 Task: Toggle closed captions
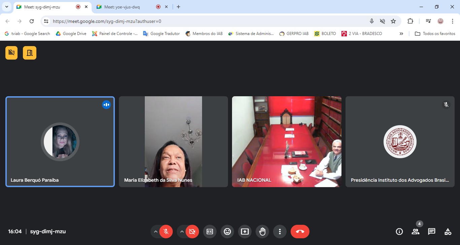pos(210,232)
